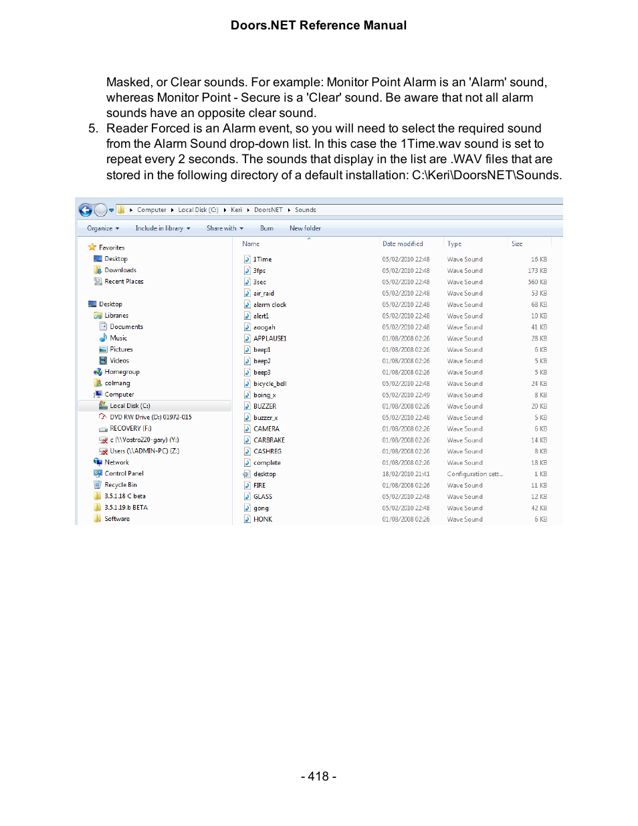The image size is (638, 826).
Task: Click the CAMERA wave file icon
Action: 247,429
